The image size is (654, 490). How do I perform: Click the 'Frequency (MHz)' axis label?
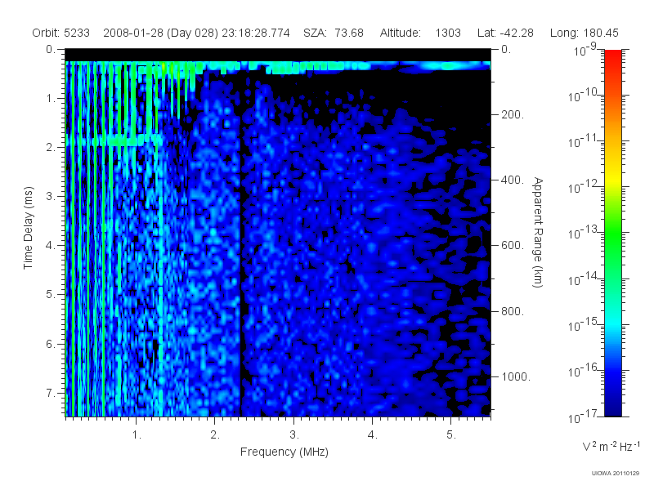tap(284, 452)
